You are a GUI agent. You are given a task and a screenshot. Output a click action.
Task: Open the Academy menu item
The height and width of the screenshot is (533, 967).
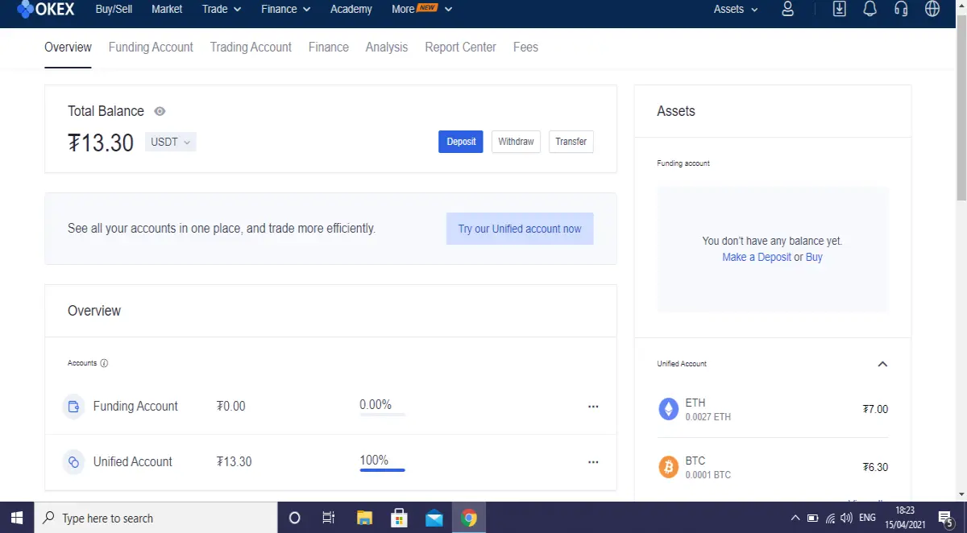point(351,10)
